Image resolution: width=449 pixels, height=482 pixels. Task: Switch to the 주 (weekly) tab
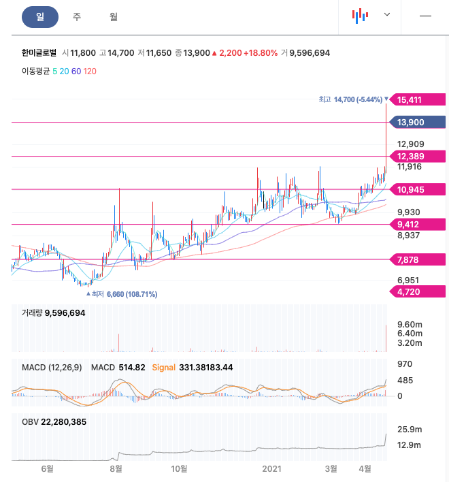pyautogui.click(x=77, y=17)
